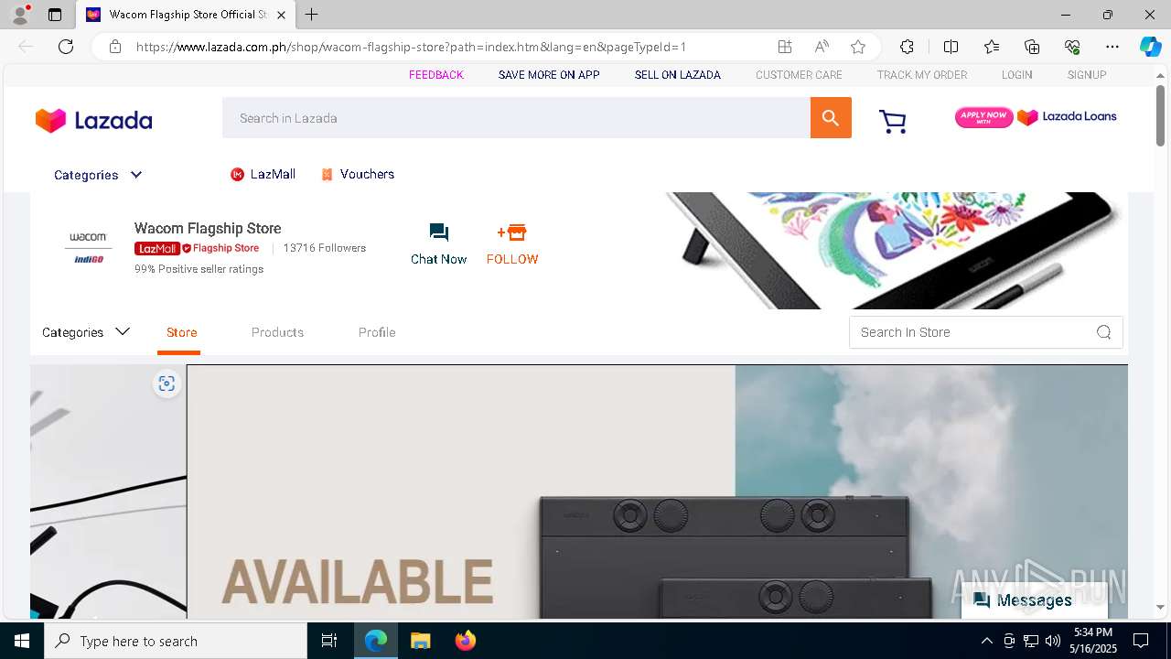Click the image search scan icon on banner
1171x659 pixels.
tap(167, 384)
